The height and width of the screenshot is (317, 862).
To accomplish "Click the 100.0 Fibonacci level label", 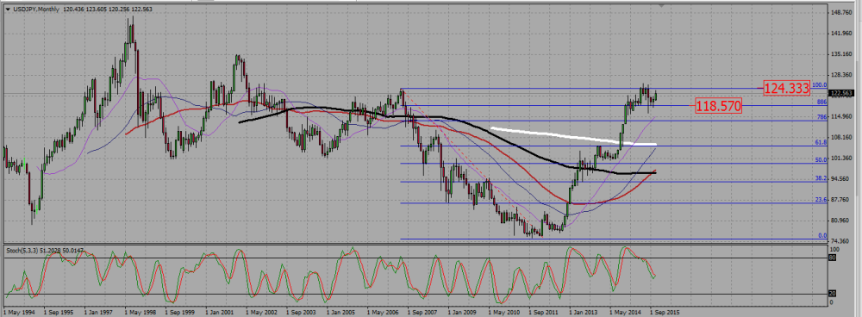I will pos(820,85).
